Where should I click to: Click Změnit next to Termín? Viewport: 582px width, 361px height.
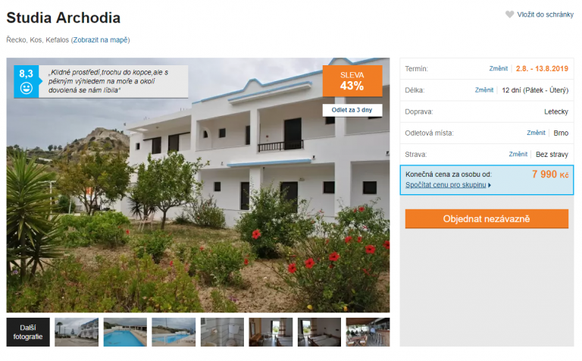tap(498, 69)
